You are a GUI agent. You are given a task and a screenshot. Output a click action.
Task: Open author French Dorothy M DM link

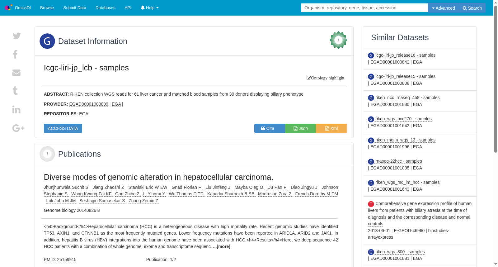317,194
